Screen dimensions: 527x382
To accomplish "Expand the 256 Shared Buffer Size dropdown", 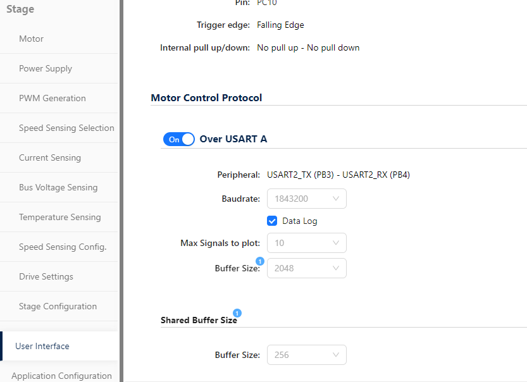I will coord(307,355).
